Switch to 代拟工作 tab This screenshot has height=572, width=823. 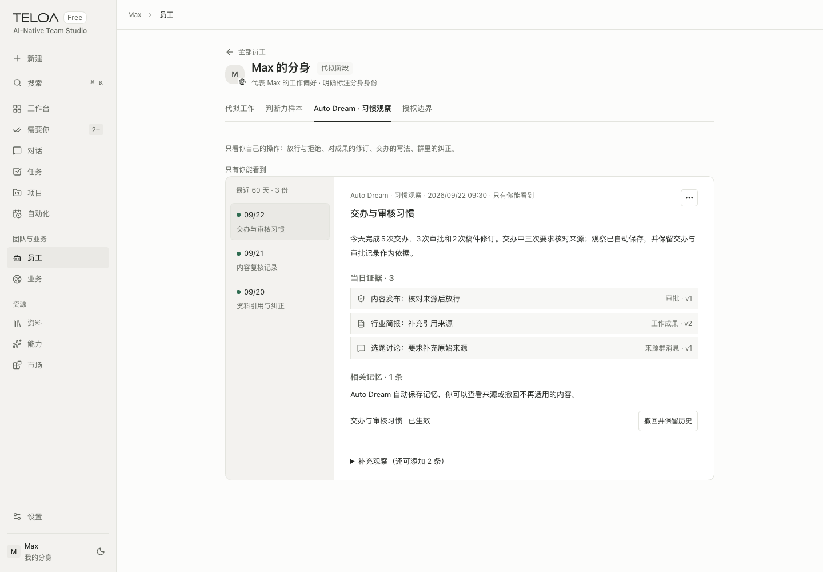click(240, 108)
